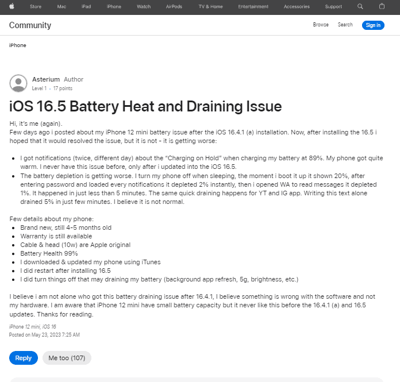Click 'Brand new, still 4-5 months old' bullet
Screen dimensions: 400x382
[66, 227]
